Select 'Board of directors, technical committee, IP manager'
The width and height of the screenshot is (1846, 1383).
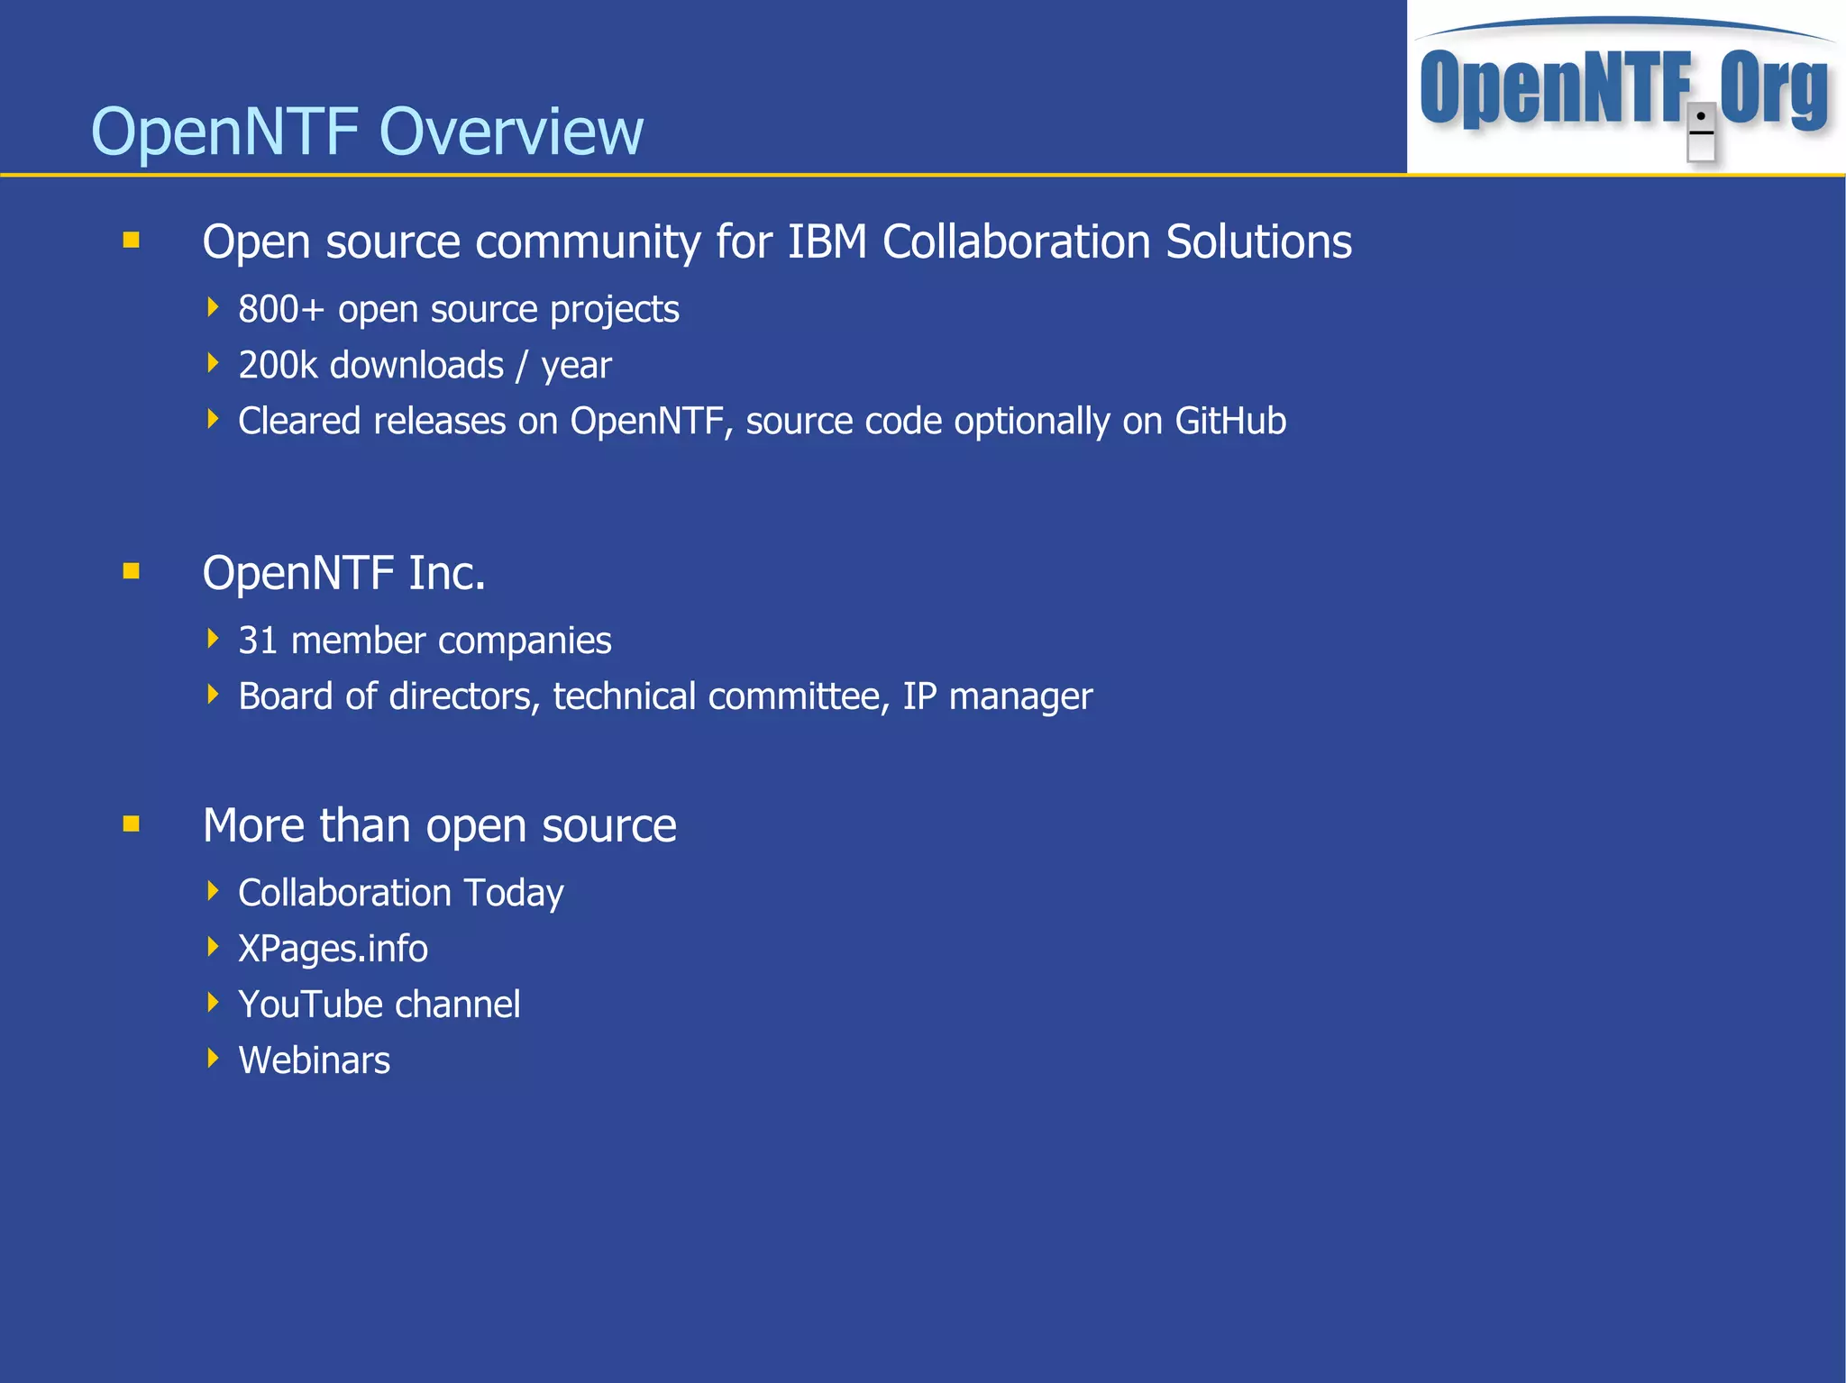pyautogui.click(x=665, y=696)
